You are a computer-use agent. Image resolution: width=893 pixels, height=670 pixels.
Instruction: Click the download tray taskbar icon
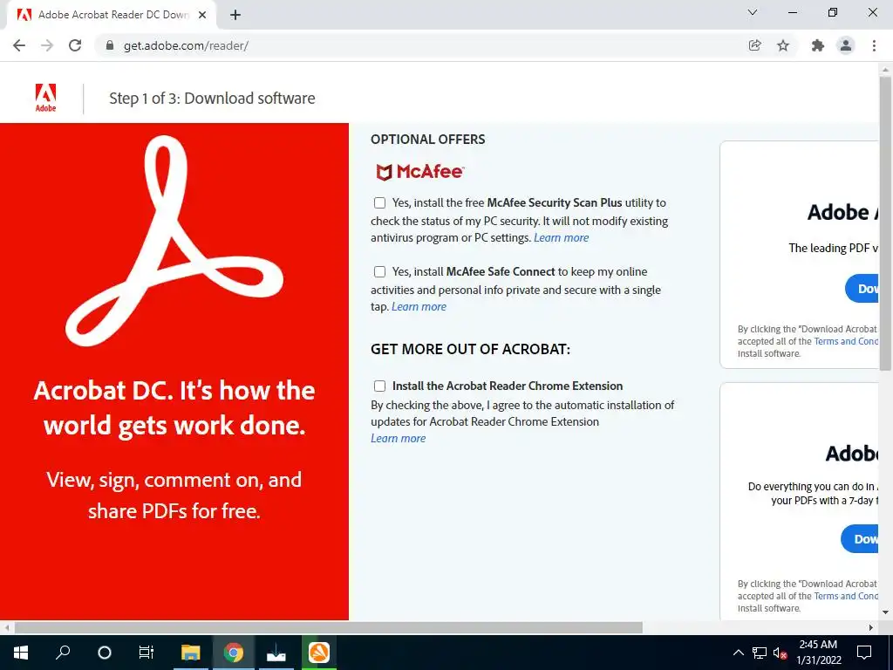pyautogui.click(x=276, y=653)
